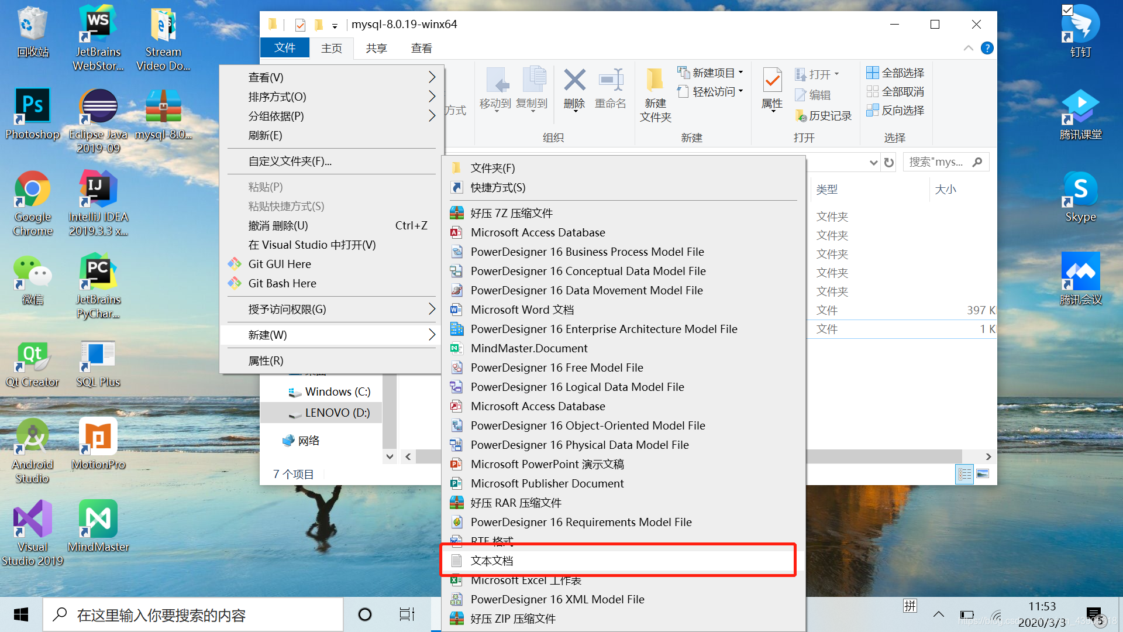Click the address bar refresh icon

pos(889,163)
